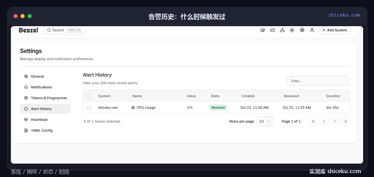
Task: Click the 0 of 1 row(s) selected text
Action: [x=102, y=122]
